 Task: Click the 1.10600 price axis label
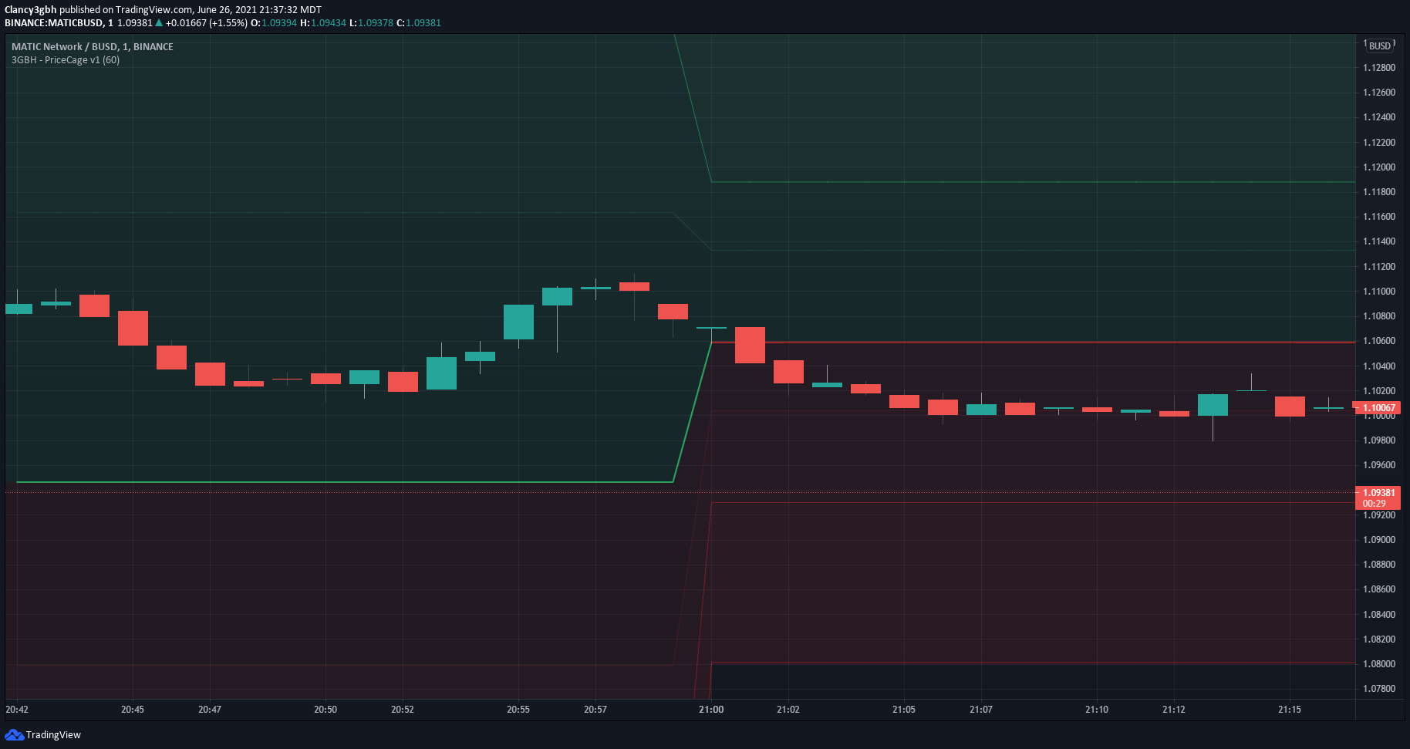pyautogui.click(x=1379, y=341)
